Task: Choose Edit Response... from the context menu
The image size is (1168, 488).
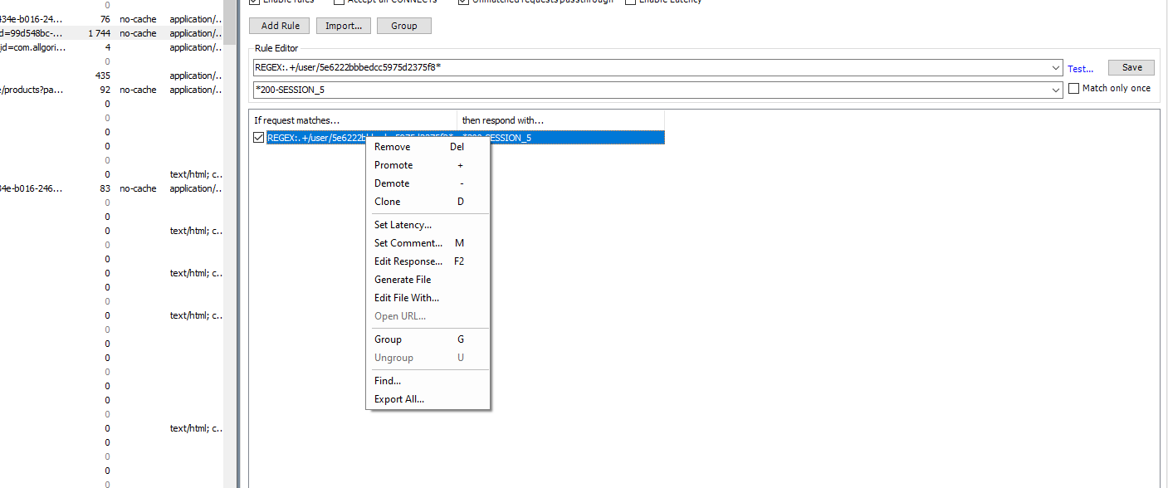Action: pos(428,261)
